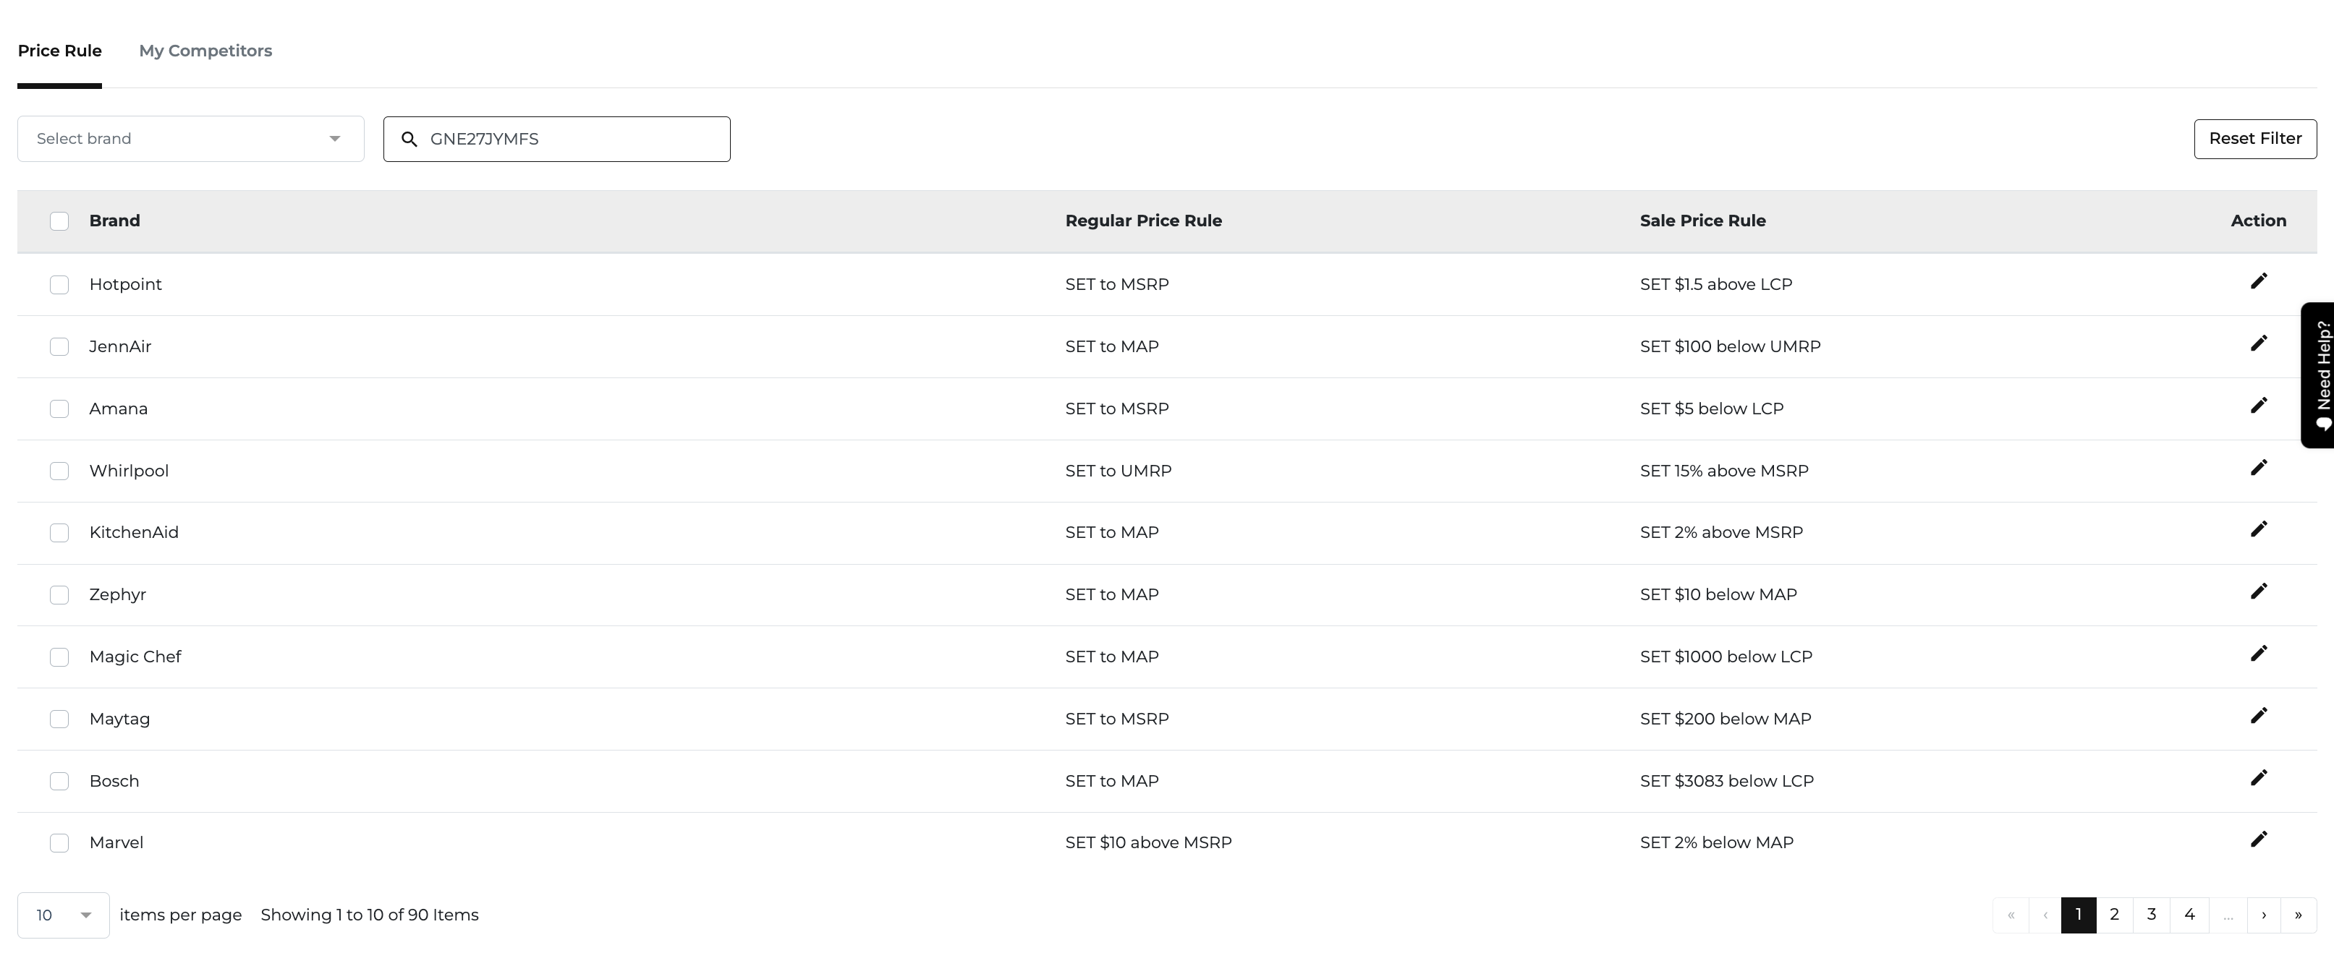Check the Hotpoint row checkbox

pyautogui.click(x=59, y=284)
